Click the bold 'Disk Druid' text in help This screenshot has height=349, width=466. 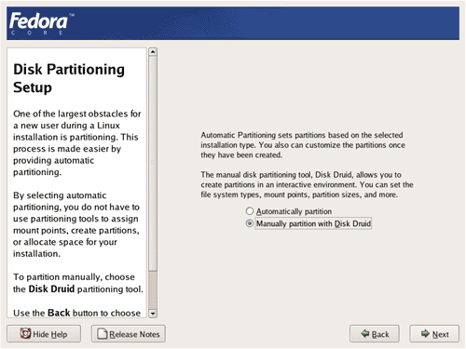click(51, 289)
